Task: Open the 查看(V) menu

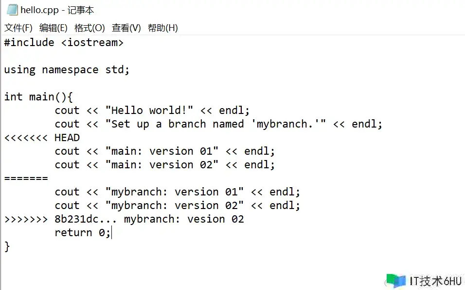Action: (126, 28)
